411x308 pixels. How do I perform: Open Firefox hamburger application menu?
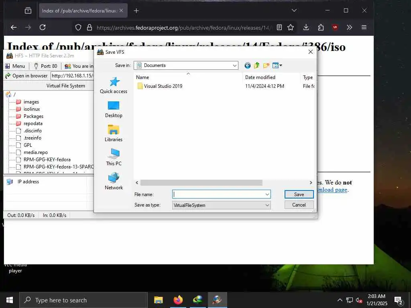tap(364, 27)
